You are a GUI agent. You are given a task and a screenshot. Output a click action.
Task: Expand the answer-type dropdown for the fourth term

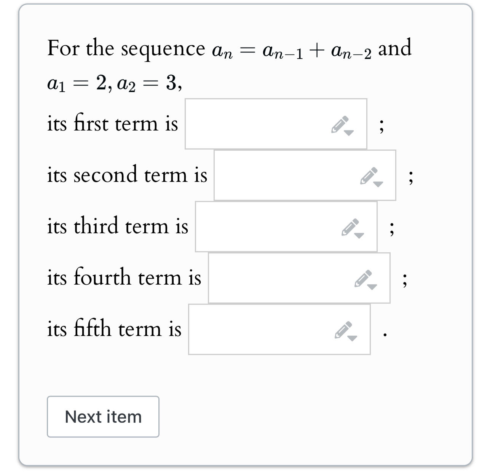click(x=372, y=286)
